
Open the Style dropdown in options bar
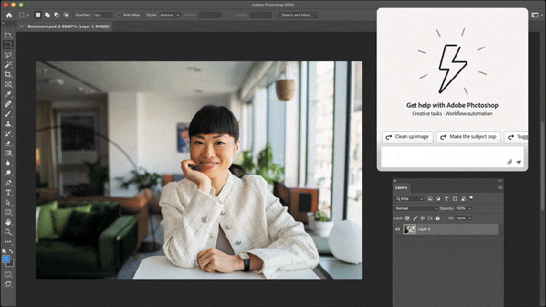pyautogui.click(x=170, y=15)
